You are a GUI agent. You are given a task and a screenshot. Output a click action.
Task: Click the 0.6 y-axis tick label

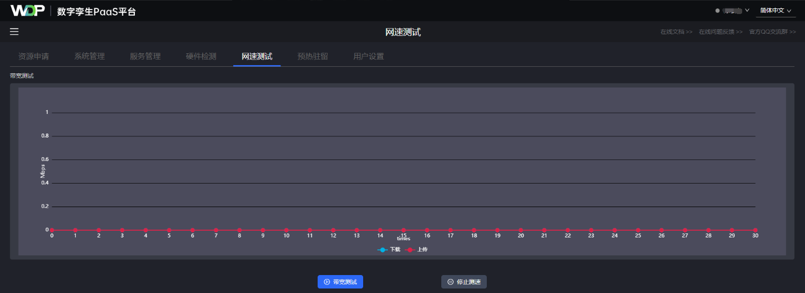pyautogui.click(x=45, y=159)
